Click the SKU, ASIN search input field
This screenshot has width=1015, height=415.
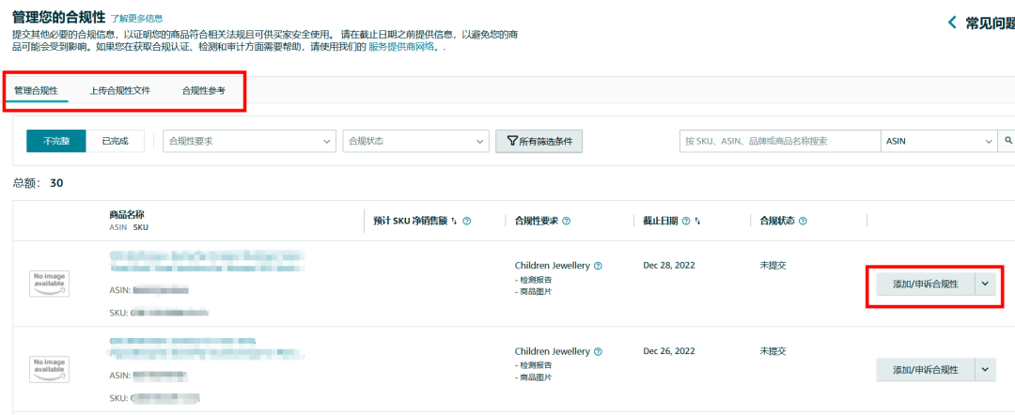coord(778,141)
